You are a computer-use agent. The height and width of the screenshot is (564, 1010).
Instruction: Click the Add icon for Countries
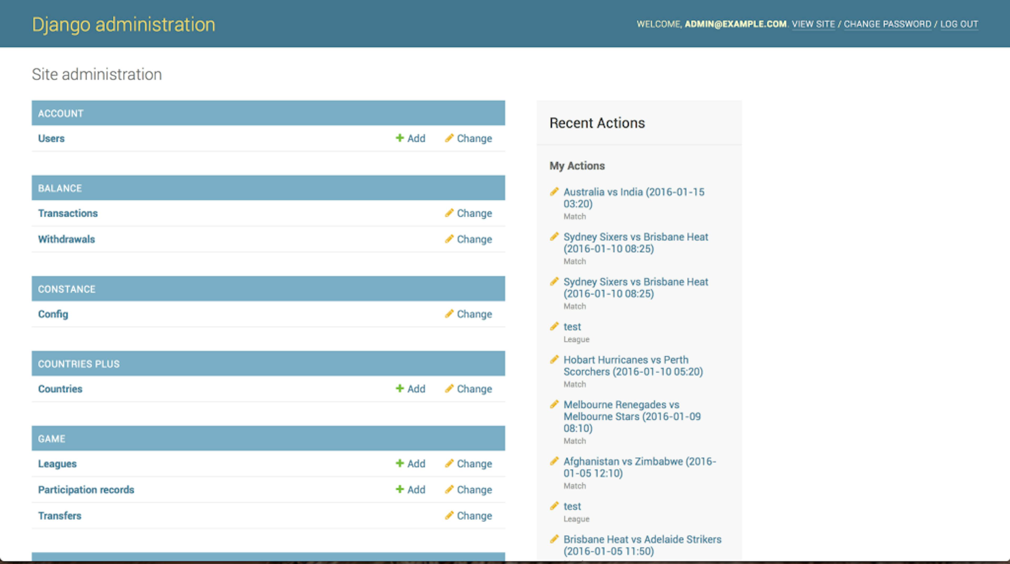coord(400,389)
